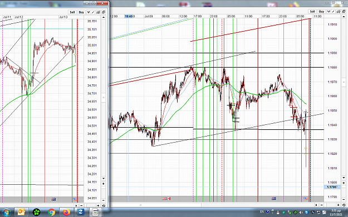Click the plus button on the right chart time axis

pyautogui.click(x=338, y=205)
